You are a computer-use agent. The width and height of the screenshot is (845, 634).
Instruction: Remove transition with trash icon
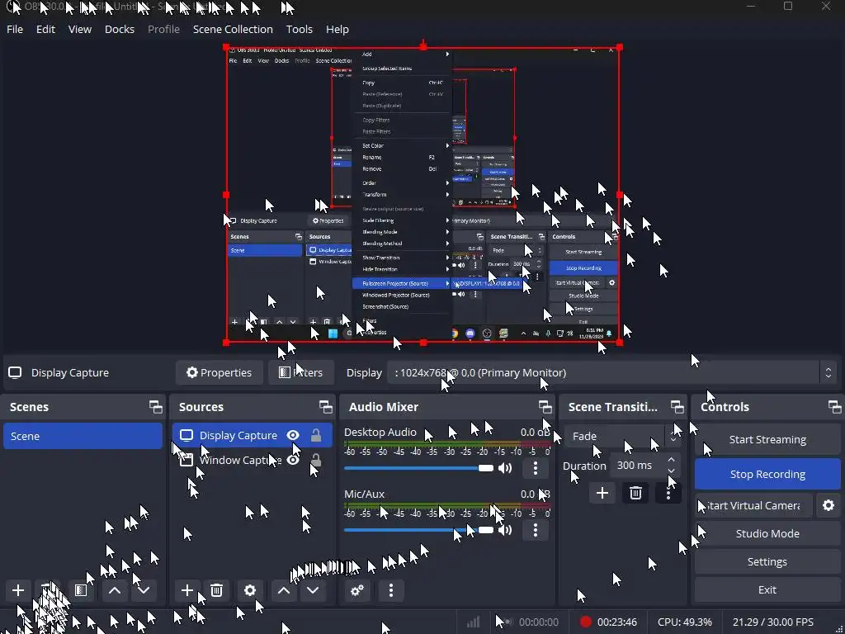click(635, 493)
